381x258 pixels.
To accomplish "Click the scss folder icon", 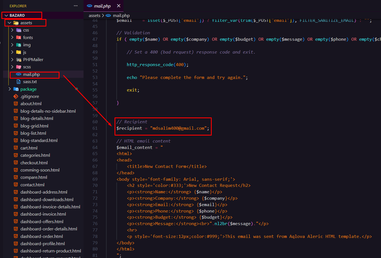I will click(19, 67).
